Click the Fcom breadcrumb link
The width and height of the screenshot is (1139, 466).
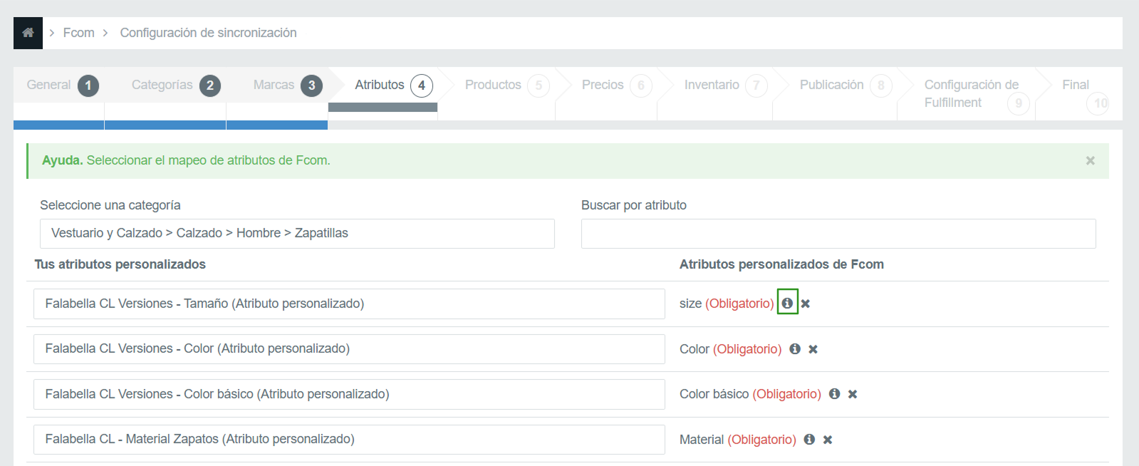coord(78,33)
